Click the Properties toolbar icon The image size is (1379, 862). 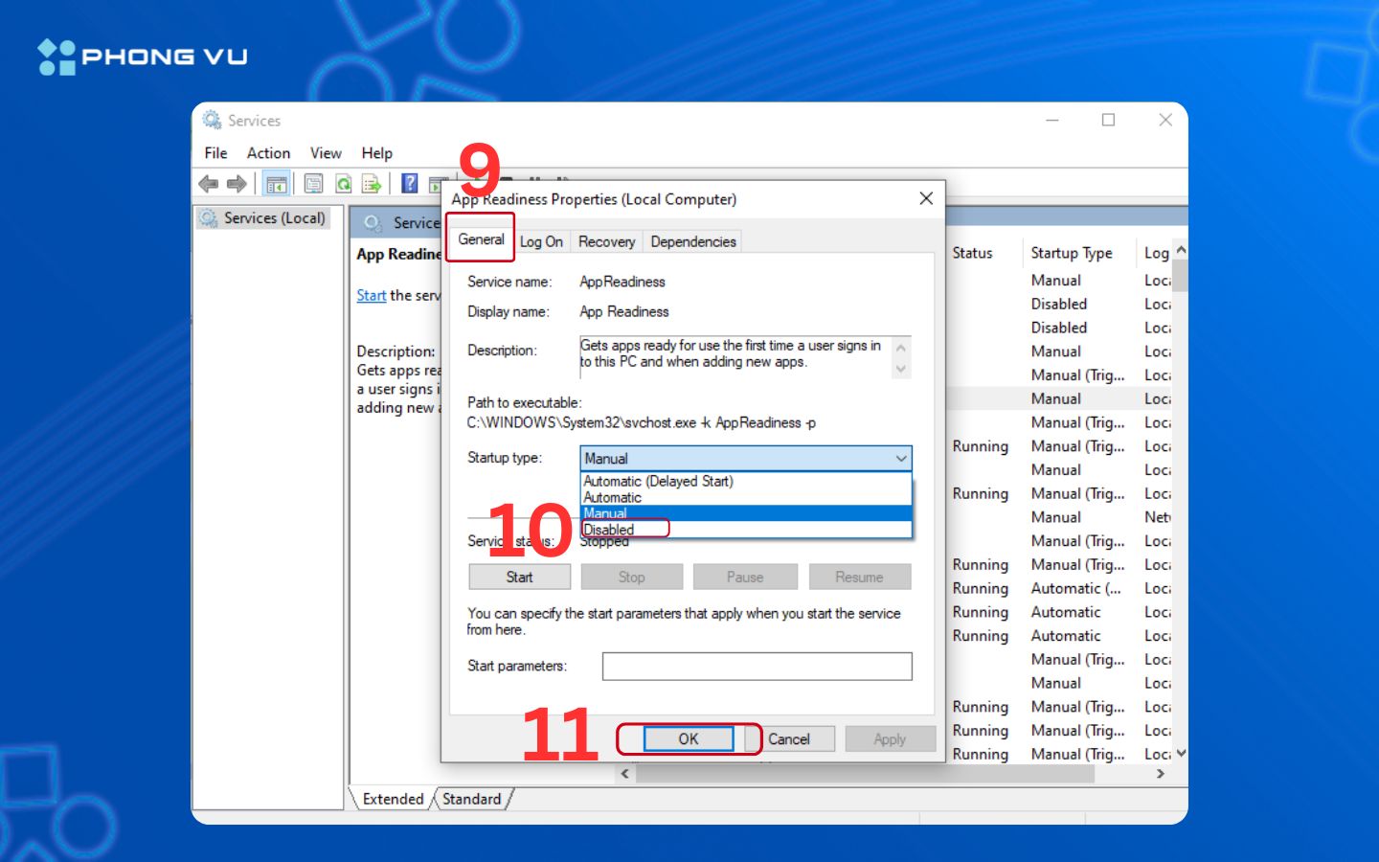point(313,184)
